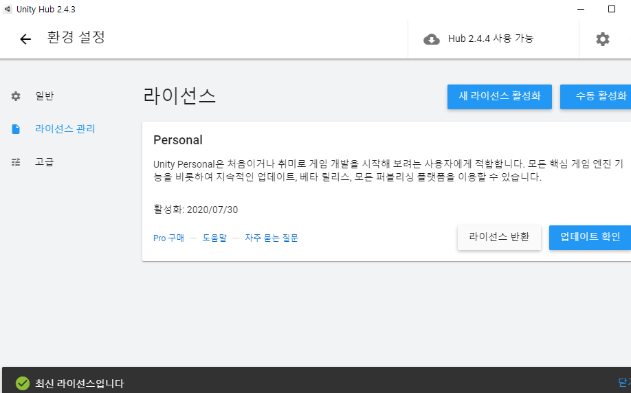Dismiss notification with 닫기 link
631x393 pixels.
point(625,383)
